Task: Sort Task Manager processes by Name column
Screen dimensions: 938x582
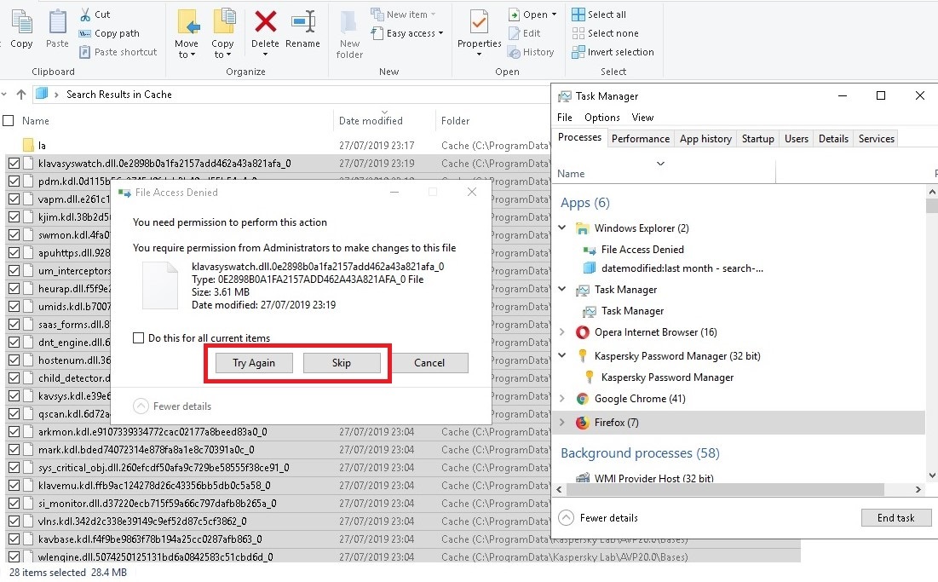Action: pos(572,174)
